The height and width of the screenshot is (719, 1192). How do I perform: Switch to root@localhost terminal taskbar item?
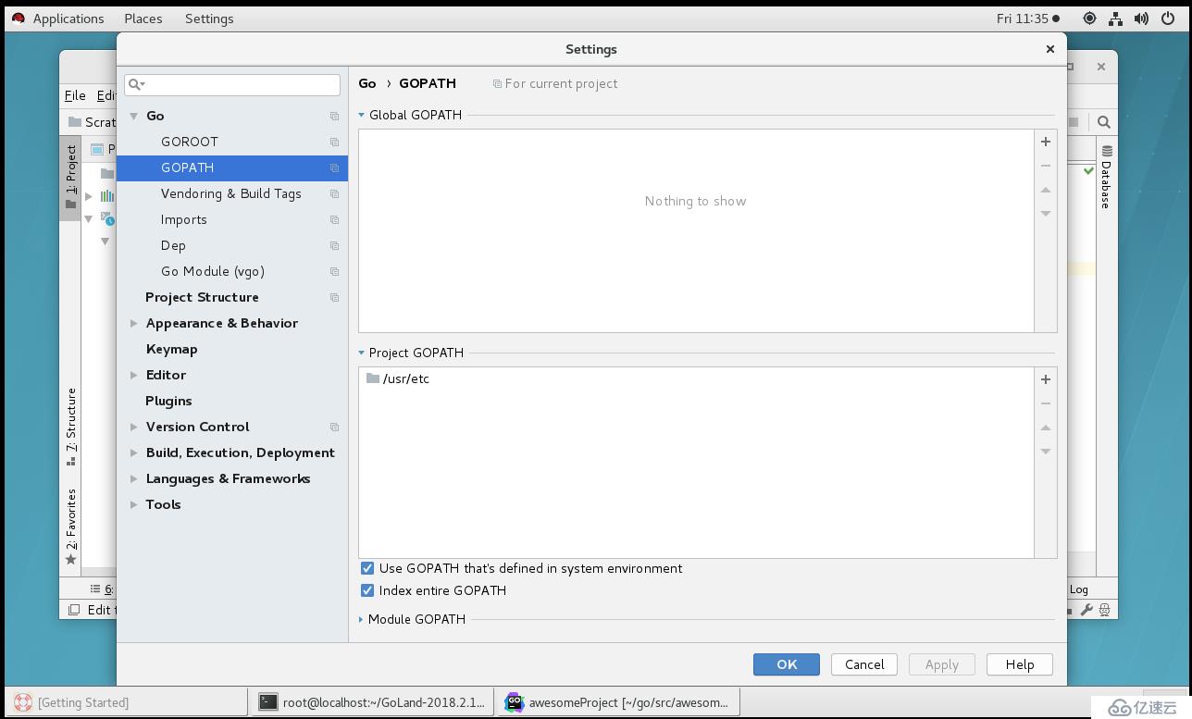[371, 702]
